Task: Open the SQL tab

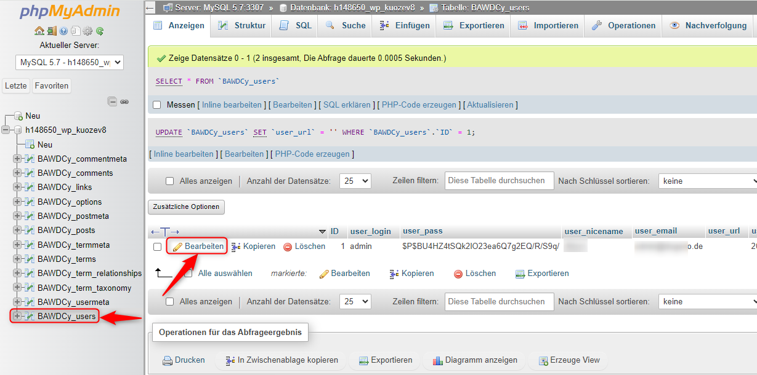Action: (x=296, y=26)
